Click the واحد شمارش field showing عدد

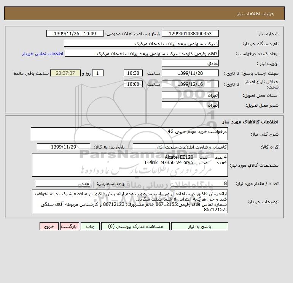63,183
